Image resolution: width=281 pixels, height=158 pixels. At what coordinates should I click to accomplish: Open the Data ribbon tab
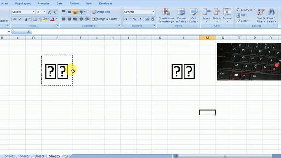(60, 4)
